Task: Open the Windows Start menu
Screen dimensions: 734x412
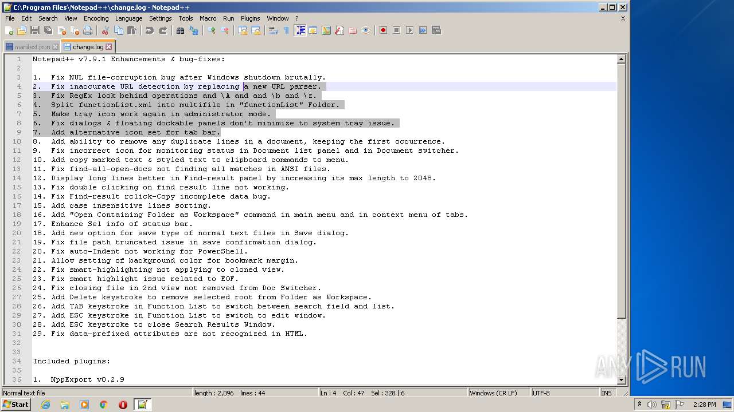Action: [x=16, y=405]
